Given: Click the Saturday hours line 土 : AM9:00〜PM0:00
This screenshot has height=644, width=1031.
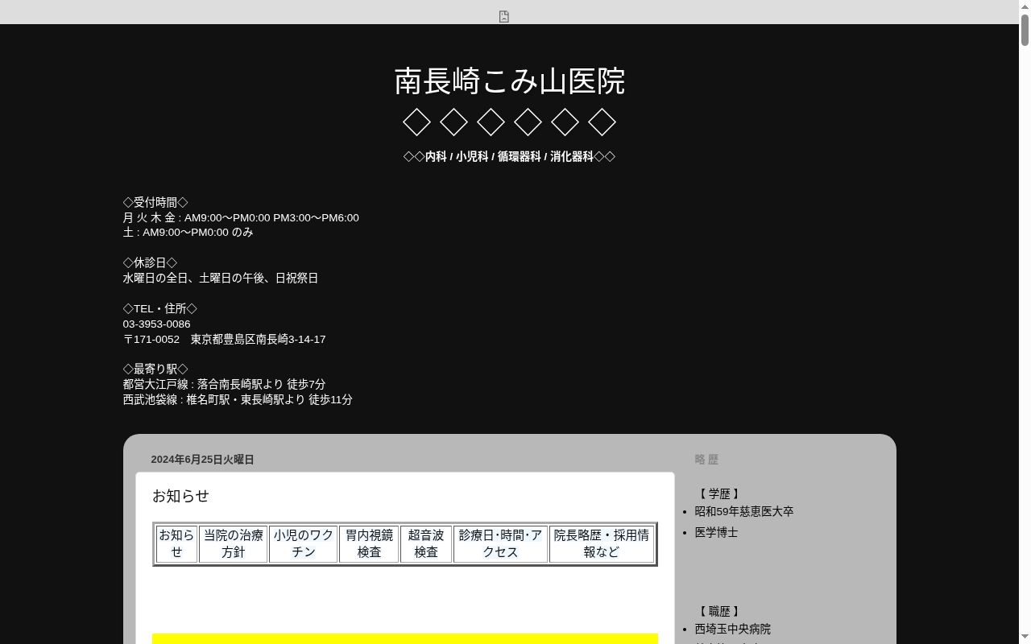Looking at the screenshot, I should click(188, 232).
